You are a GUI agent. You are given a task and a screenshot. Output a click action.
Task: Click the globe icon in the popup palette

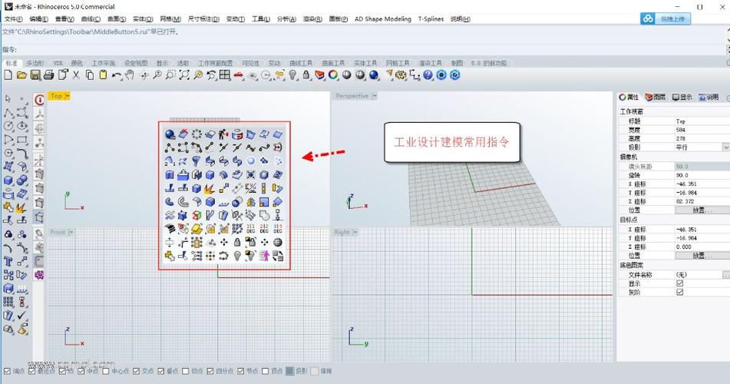point(277,243)
